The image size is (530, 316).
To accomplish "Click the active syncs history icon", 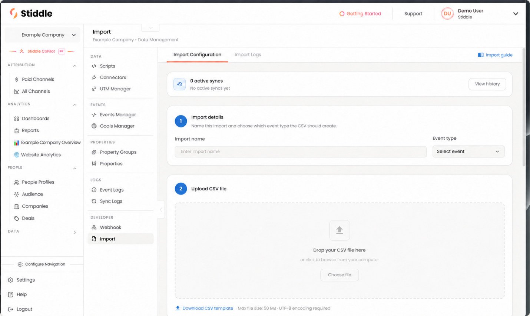I will (x=180, y=84).
